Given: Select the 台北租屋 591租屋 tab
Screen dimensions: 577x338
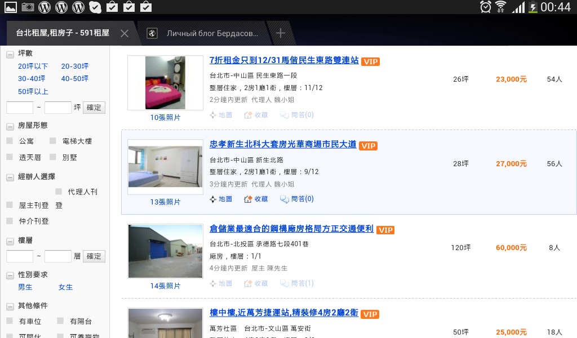Looking at the screenshot, I should pyautogui.click(x=63, y=33).
